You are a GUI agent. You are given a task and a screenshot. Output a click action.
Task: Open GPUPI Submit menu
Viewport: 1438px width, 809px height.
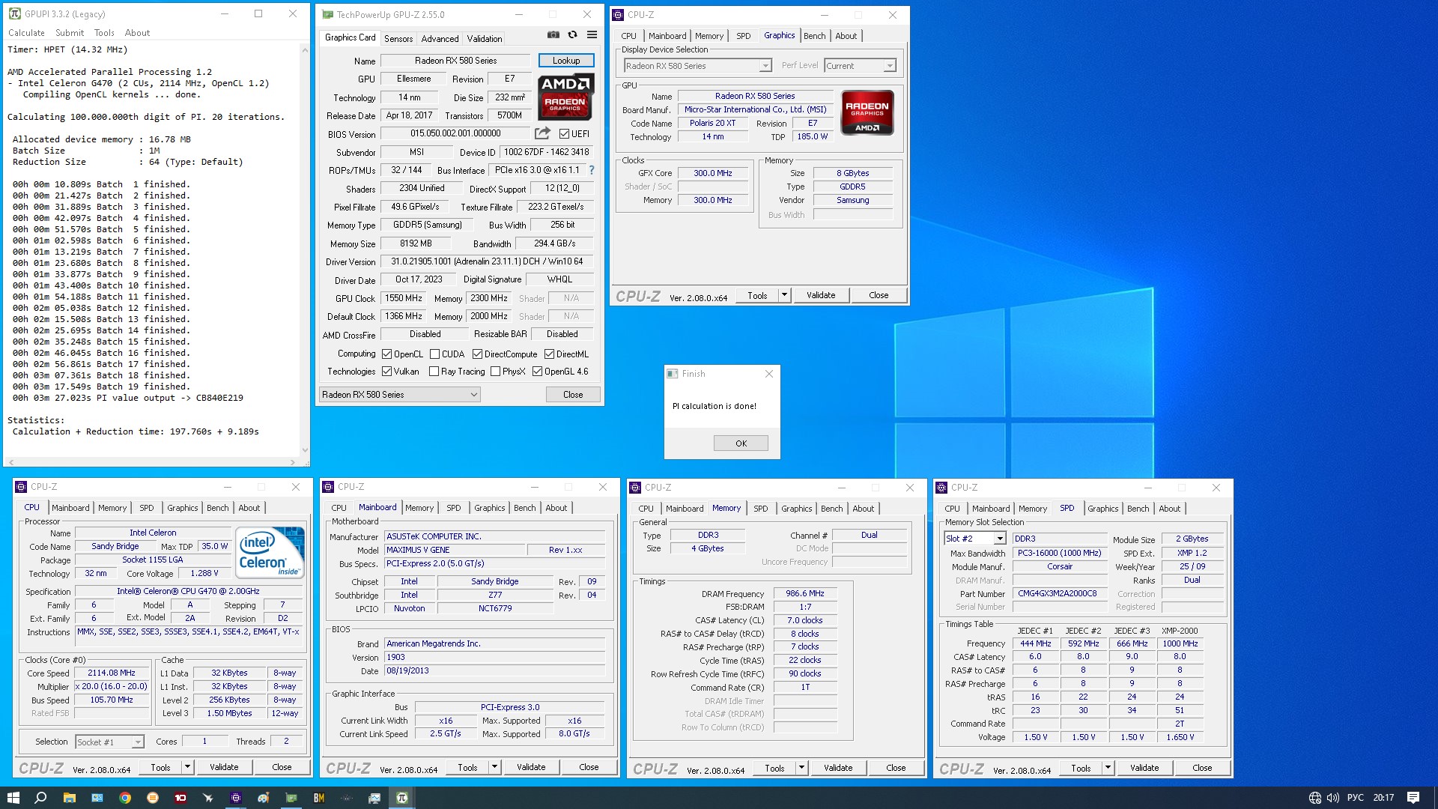point(70,33)
